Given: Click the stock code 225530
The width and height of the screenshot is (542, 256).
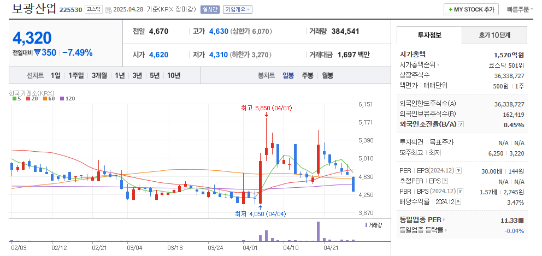Looking at the screenshot, I should (x=71, y=10).
